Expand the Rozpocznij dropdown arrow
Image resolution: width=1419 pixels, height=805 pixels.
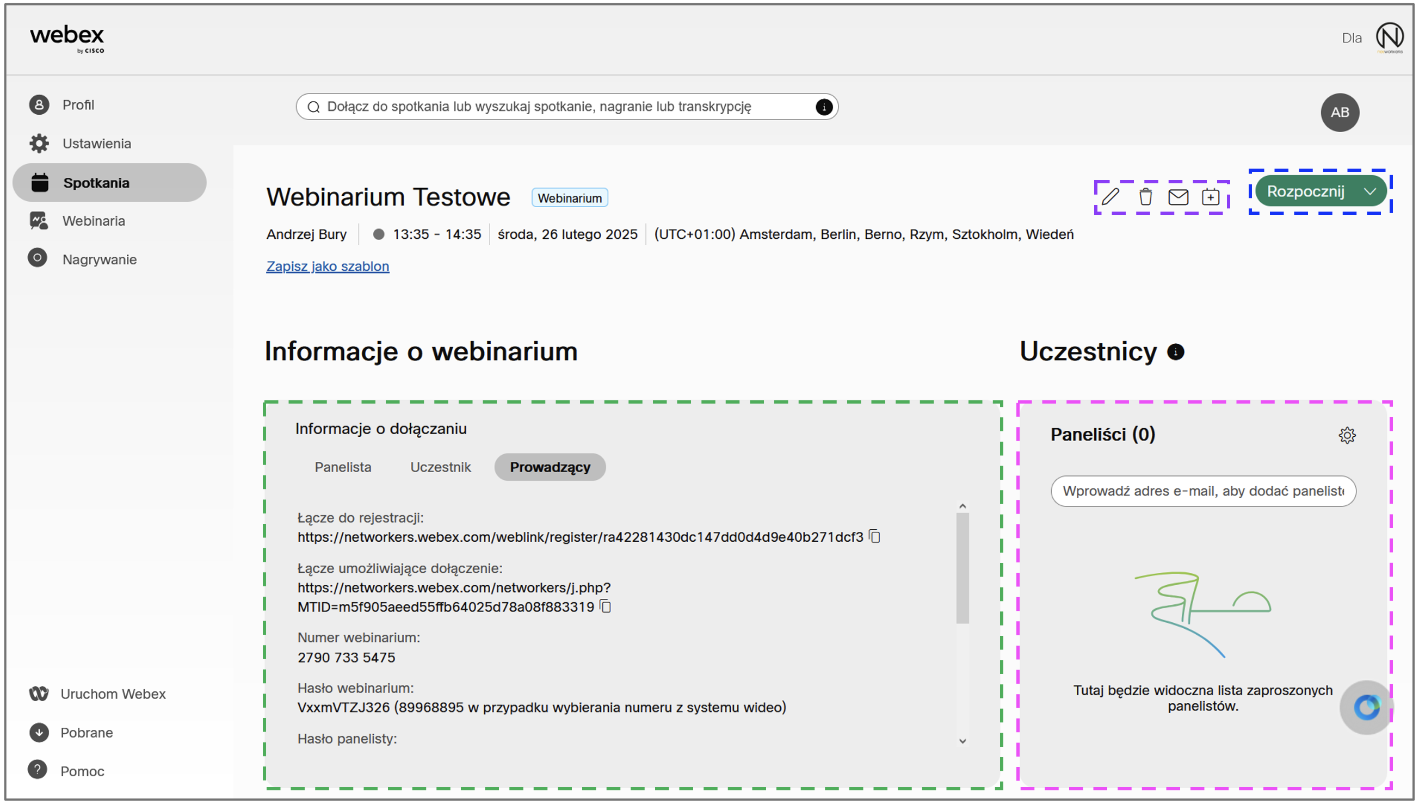(x=1370, y=192)
